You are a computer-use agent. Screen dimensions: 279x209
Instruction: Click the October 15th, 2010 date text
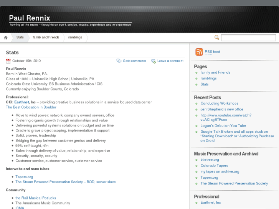pos(26,61)
